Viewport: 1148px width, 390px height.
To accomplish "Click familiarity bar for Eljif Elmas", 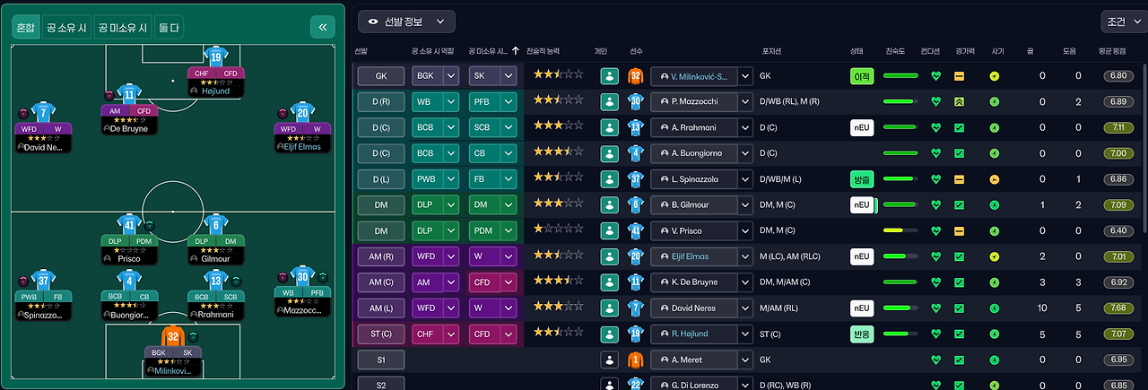I will pyautogui.click(x=901, y=257).
